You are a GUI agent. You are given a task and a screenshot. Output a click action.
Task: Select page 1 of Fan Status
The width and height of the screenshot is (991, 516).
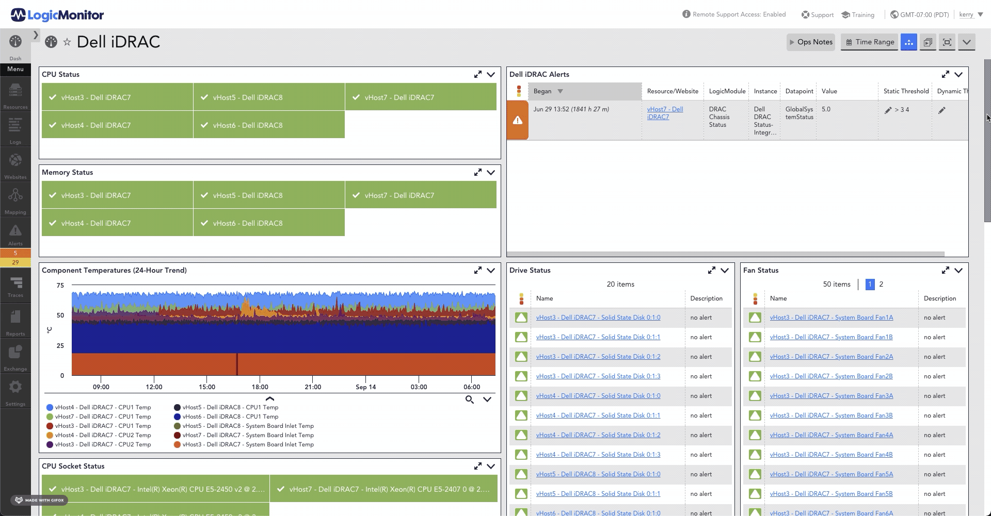[870, 284]
